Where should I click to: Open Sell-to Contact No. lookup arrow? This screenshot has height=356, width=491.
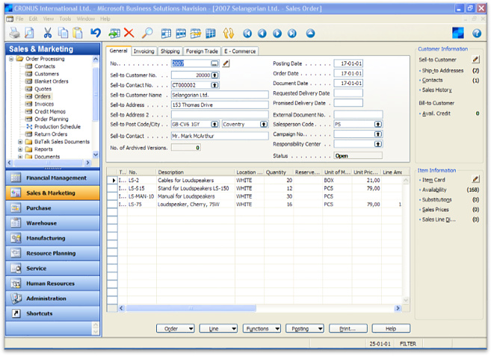tap(214, 85)
